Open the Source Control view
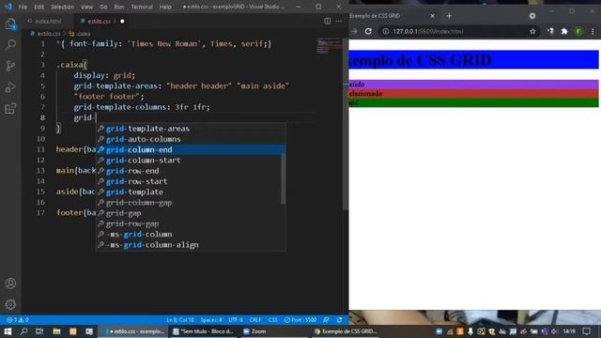This screenshot has width=601, height=338. point(10,66)
